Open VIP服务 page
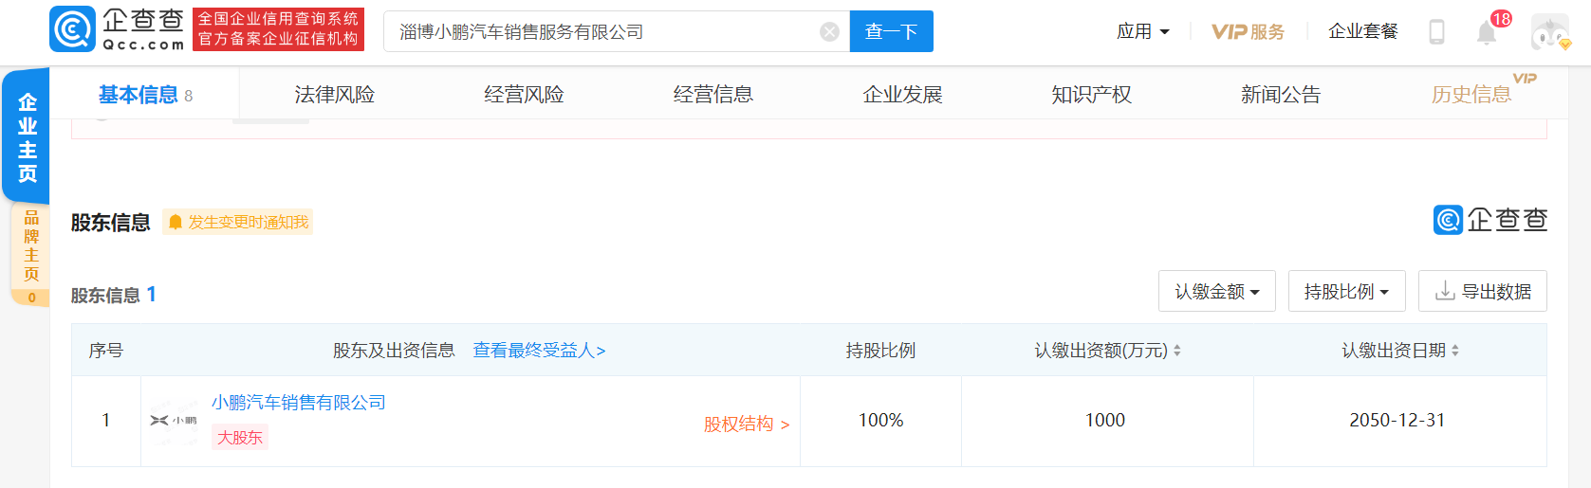 click(1248, 31)
